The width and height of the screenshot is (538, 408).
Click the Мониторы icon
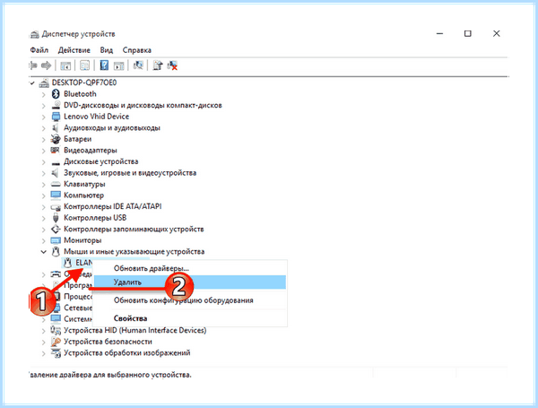tap(56, 240)
